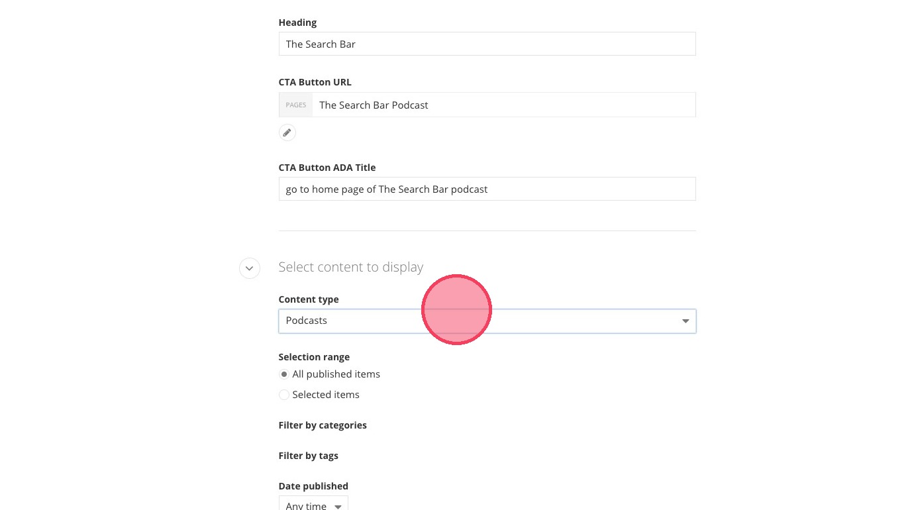Click the PAGES badge in the URL field
The image size is (912, 510).
296,105
